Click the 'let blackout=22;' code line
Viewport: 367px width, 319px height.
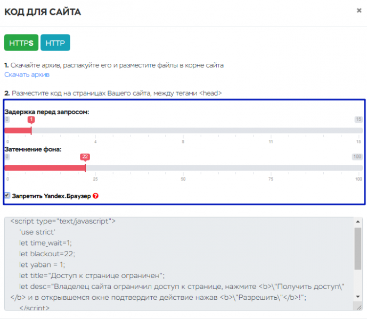pyautogui.click(x=47, y=254)
